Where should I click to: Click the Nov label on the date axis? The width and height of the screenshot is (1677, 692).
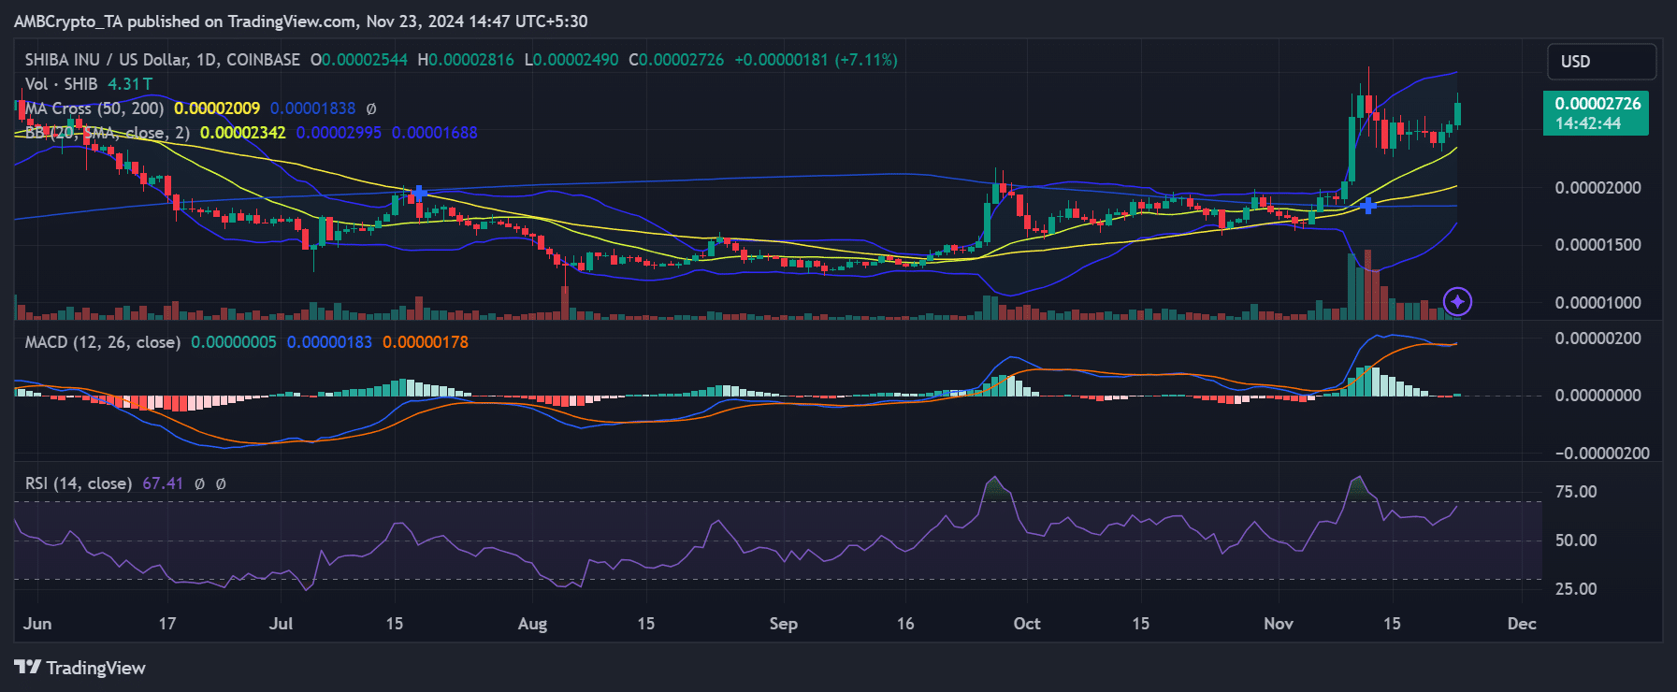[x=1279, y=624]
